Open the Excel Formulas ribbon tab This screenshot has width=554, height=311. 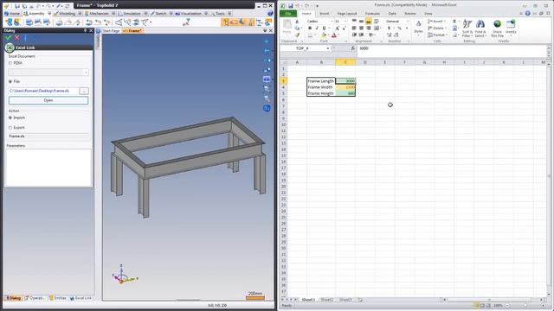click(372, 14)
